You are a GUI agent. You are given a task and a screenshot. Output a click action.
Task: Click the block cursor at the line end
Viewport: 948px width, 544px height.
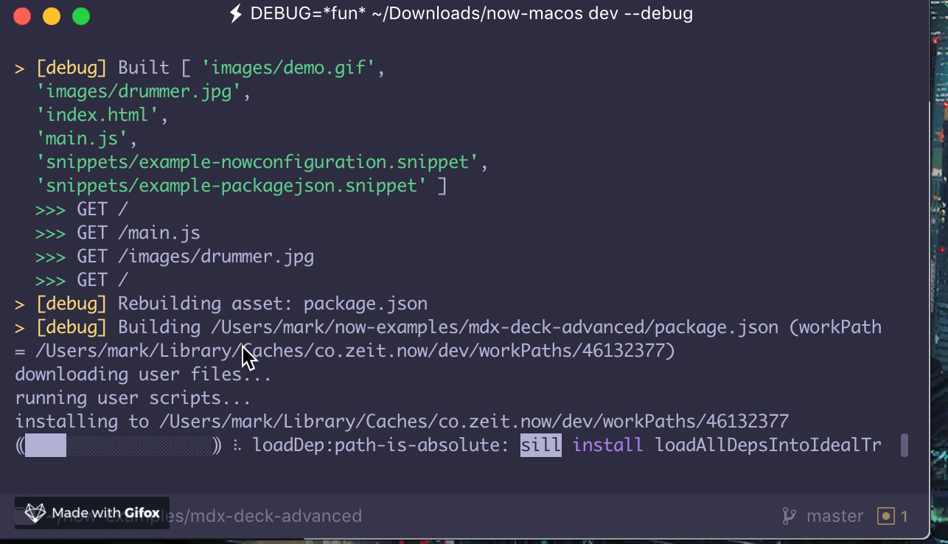click(x=906, y=444)
